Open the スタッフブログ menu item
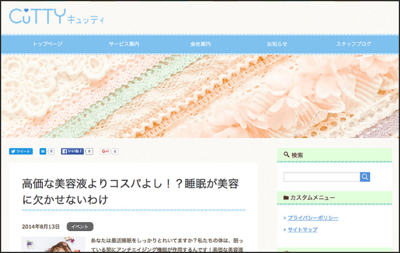Viewport: 400px width, 253px height. (353, 44)
